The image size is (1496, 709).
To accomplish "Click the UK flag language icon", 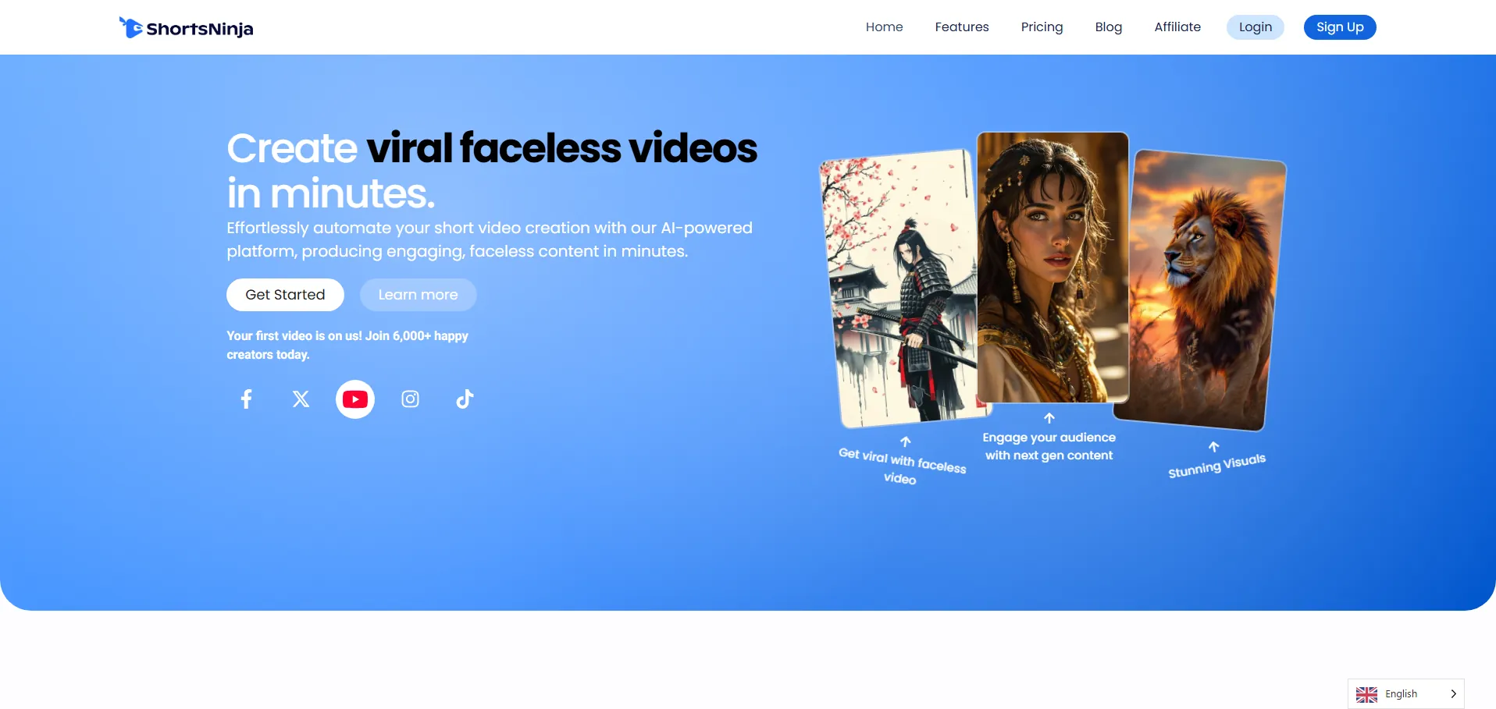I will [x=1366, y=694].
